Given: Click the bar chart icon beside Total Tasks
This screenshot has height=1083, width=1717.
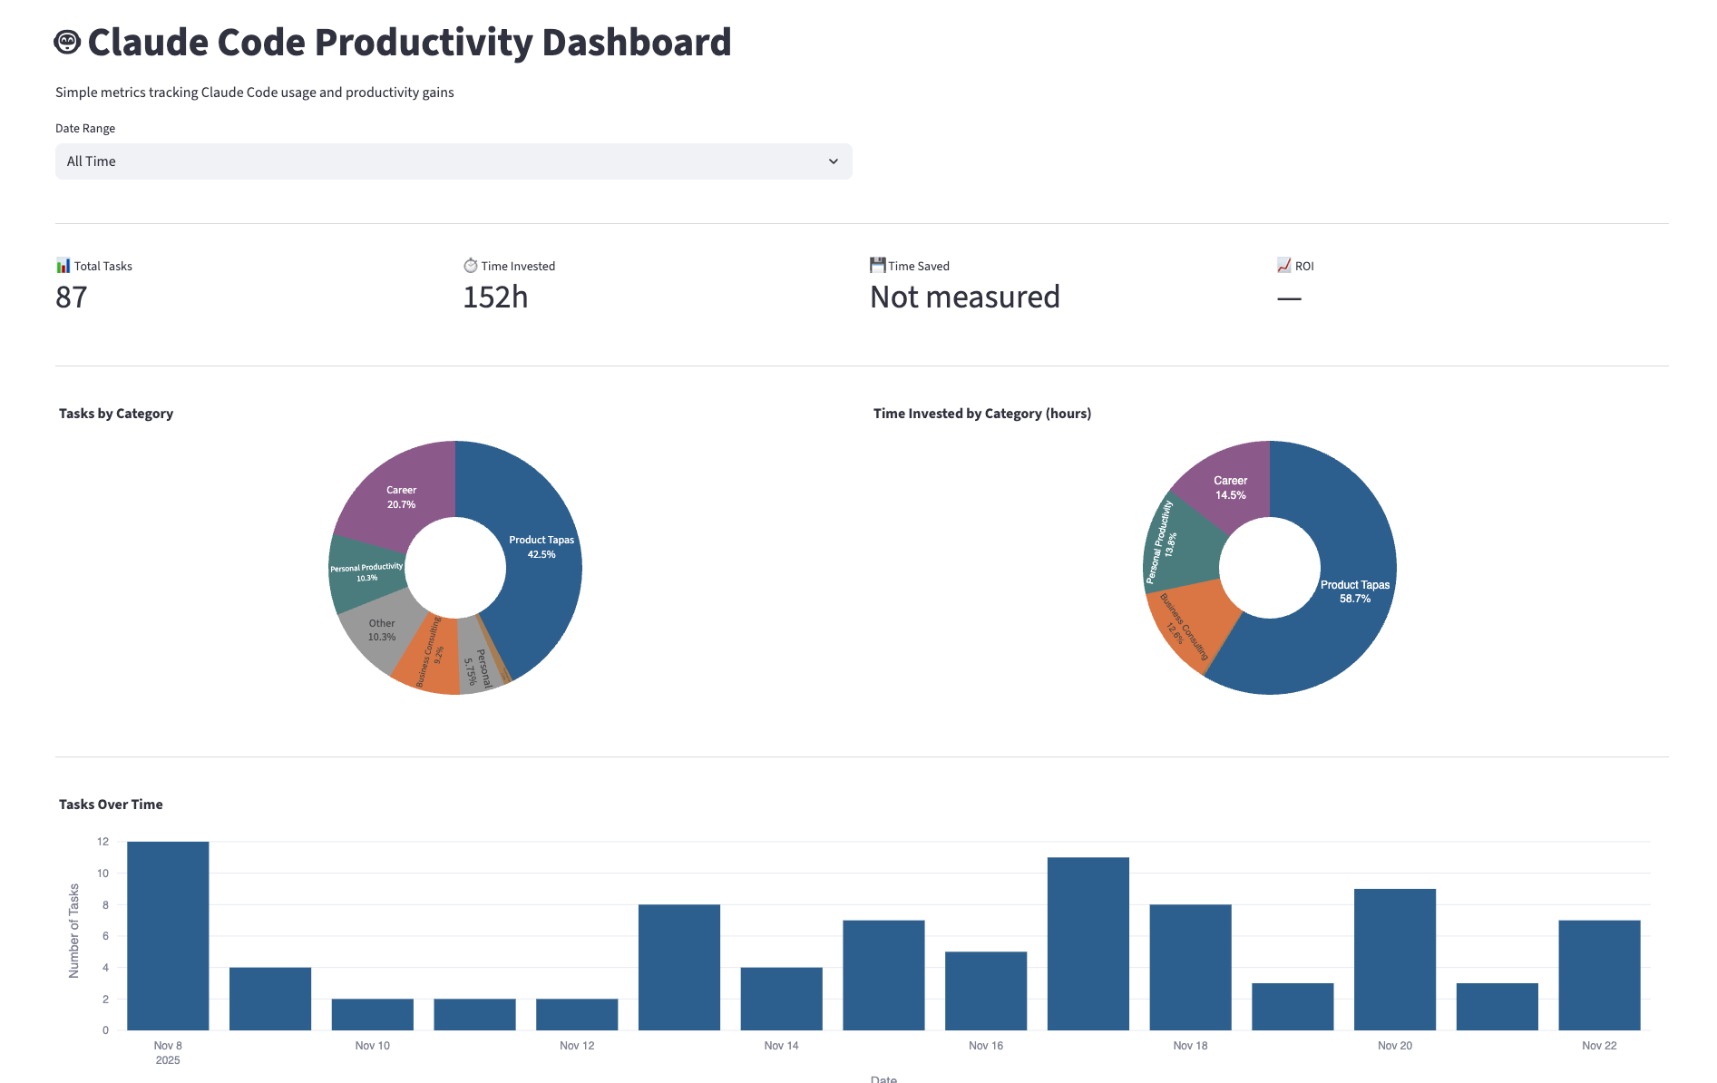Looking at the screenshot, I should coord(63,266).
